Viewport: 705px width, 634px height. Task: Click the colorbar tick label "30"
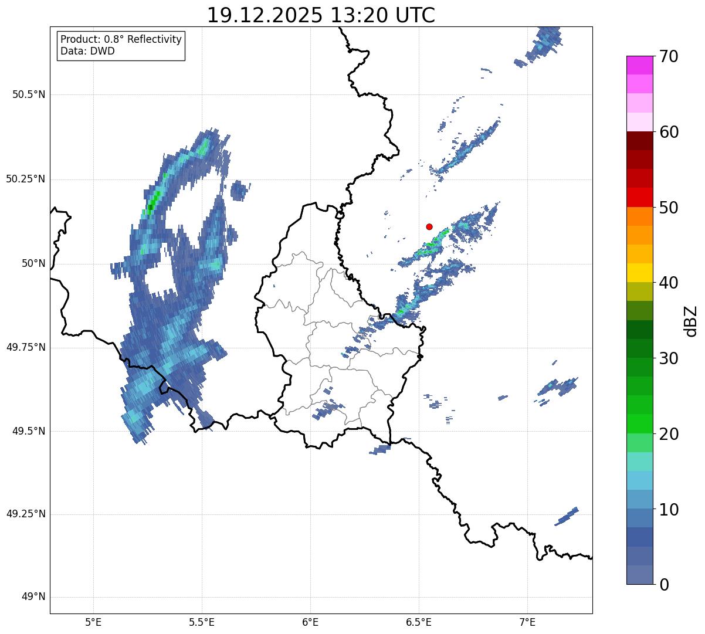(x=669, y=358)
